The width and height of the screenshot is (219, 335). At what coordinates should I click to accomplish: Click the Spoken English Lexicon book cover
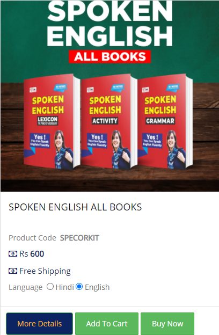coord(52,122)
